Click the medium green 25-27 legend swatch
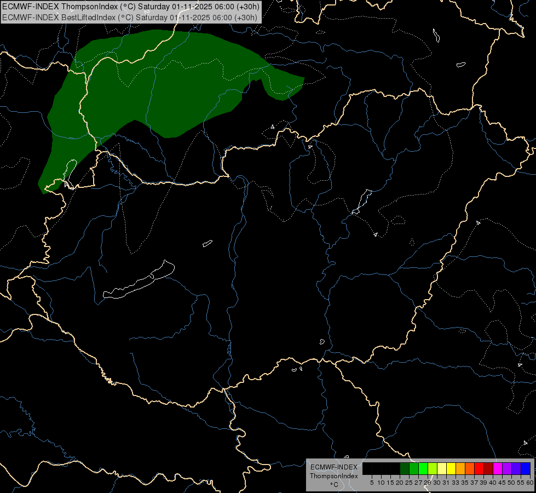536x493 pixels. tap(414, 468)
